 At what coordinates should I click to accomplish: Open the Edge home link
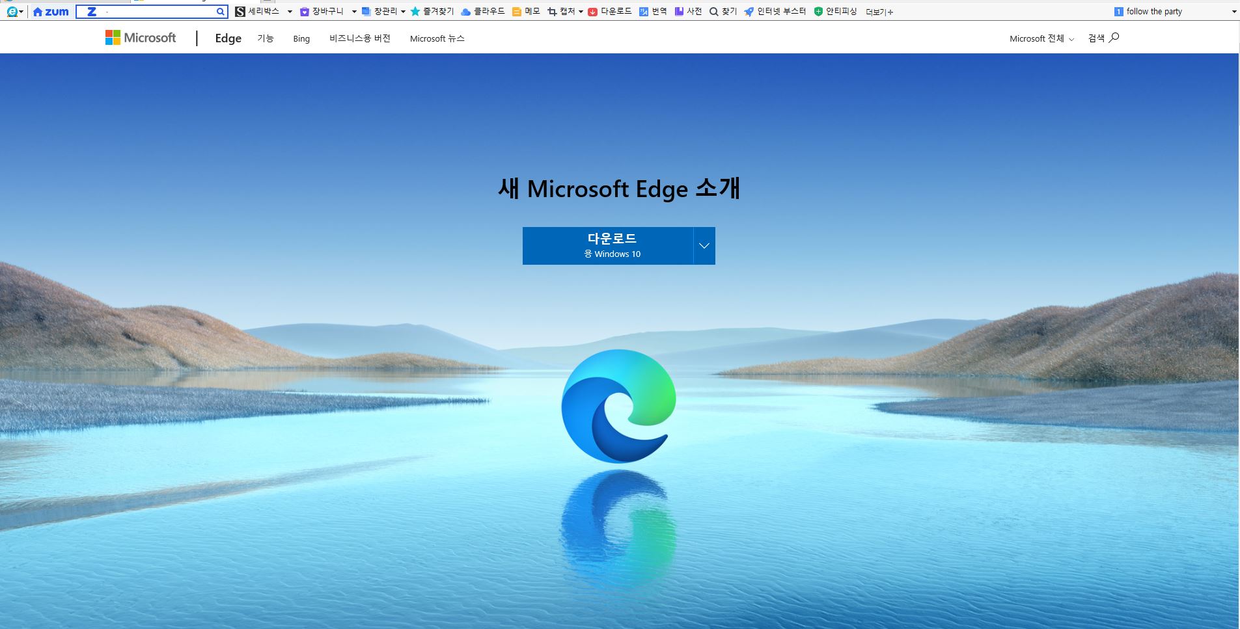228,38
